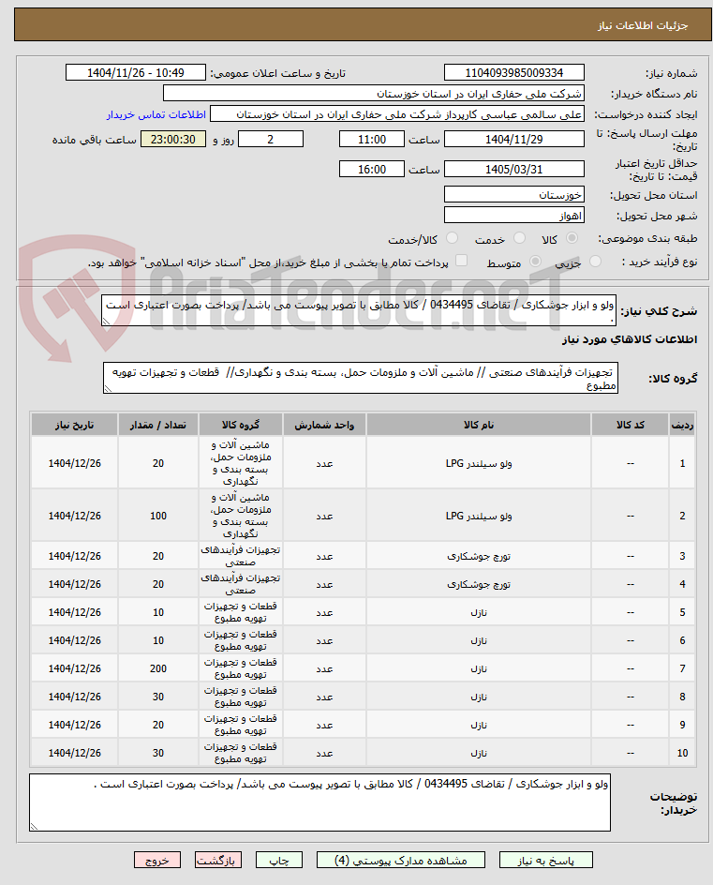
Task: Click the شرح کلی نیاز description box
Action: [x=359, y=310]
